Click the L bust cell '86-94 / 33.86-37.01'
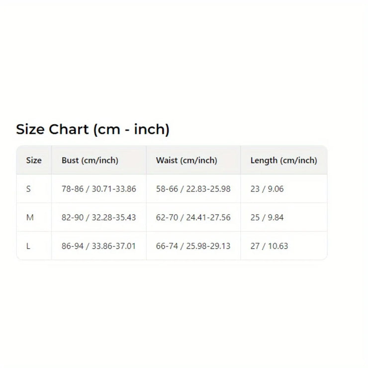The width and height of the screenshot is (368, 368). (98, 246)
